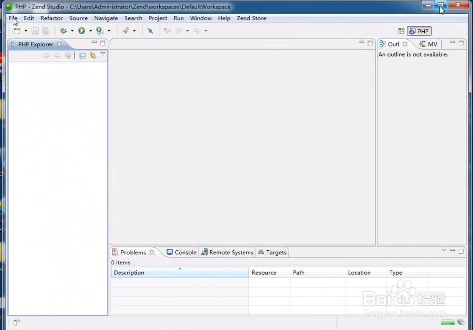The height and width of the screenshot is (330, 473).
Task: Switch to the MV tab
Action: coord(429,44)
